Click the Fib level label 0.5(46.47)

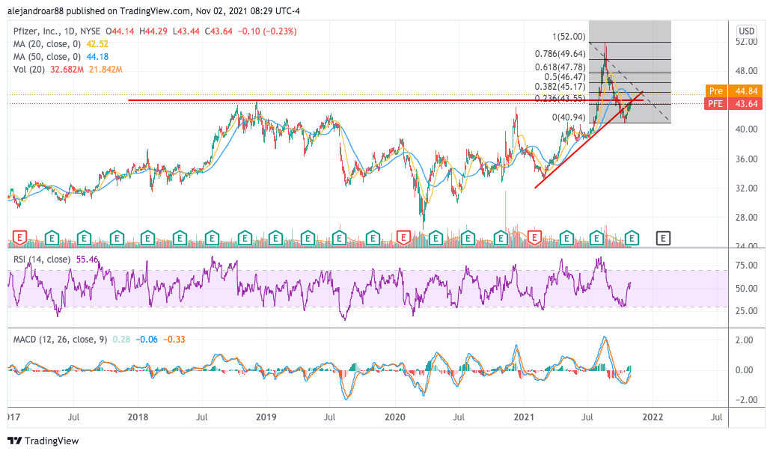565,77
